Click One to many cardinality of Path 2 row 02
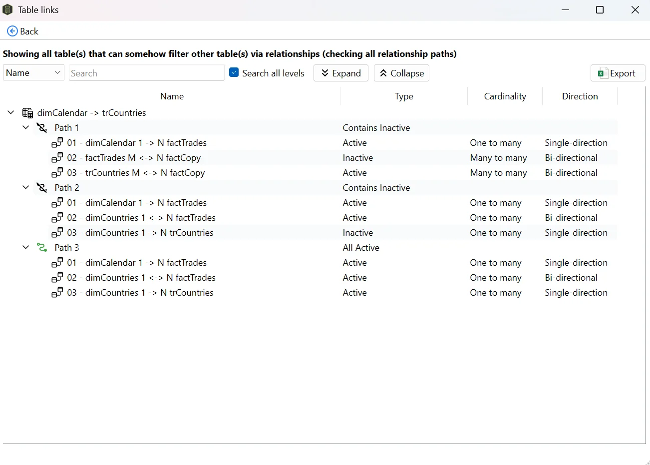This screenshot has width=650, height=465. tap(495, 218)
